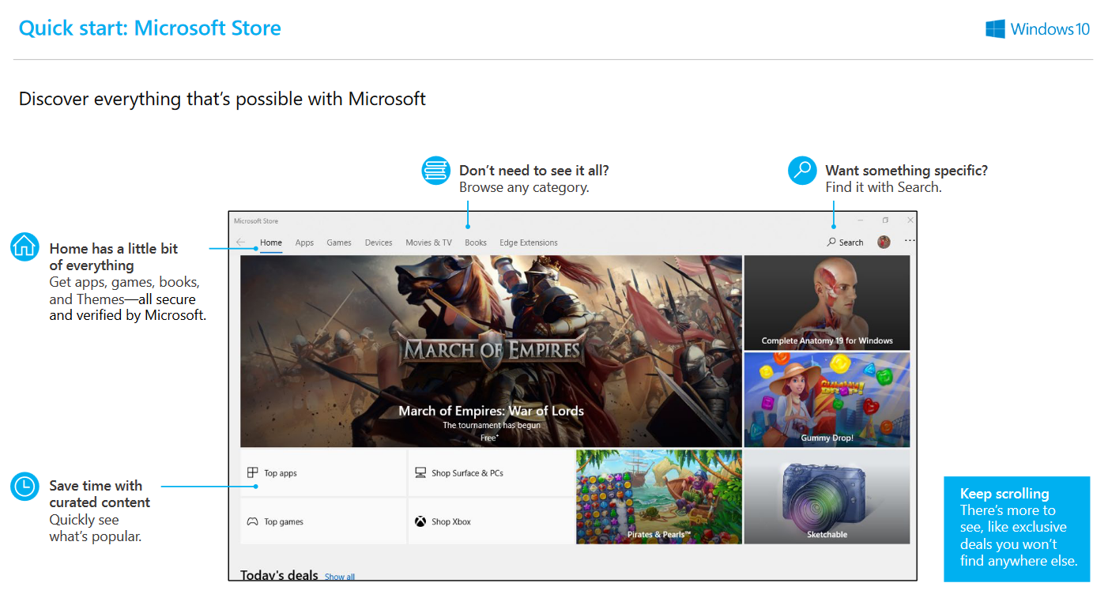The width and height of the screenshot is (1108, 598).
Task: Close the Microsoft Store window
Action: [x=910, y=220]
